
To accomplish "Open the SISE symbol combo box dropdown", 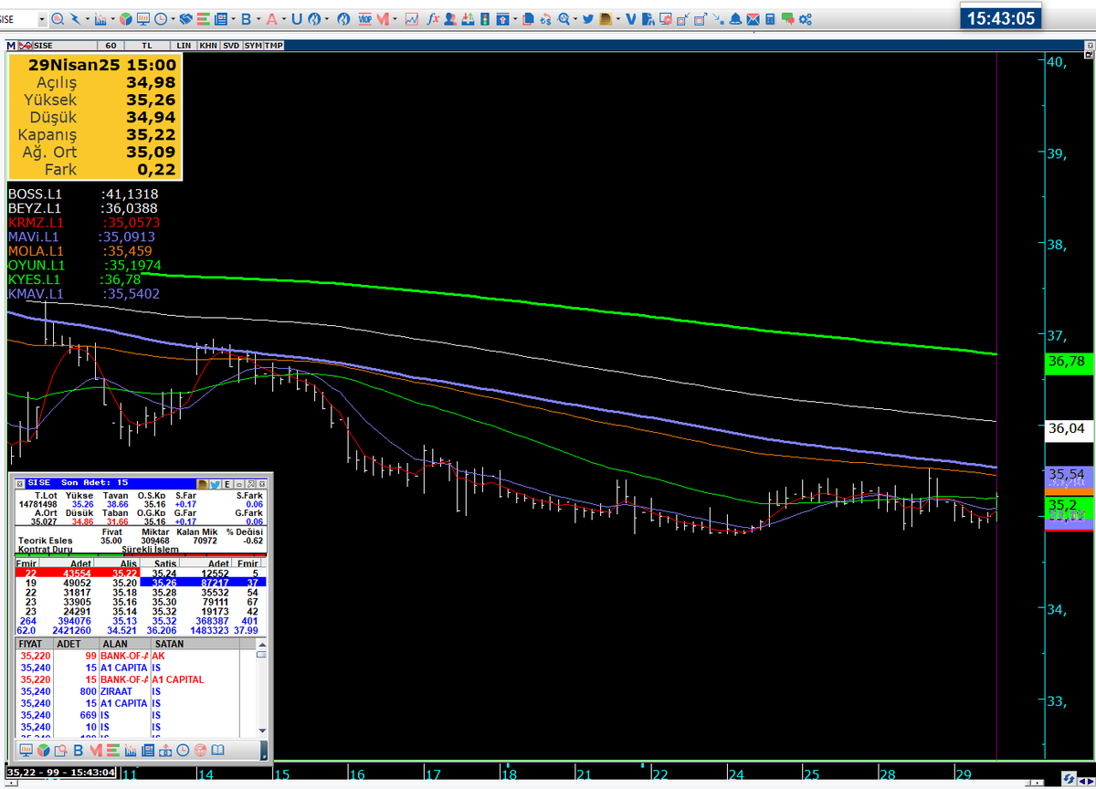I will coord(42,18).
